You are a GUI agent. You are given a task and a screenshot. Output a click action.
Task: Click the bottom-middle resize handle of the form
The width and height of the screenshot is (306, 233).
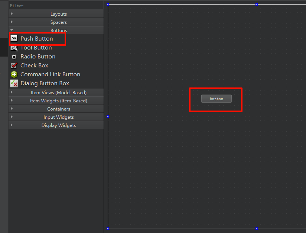[256, 229]
